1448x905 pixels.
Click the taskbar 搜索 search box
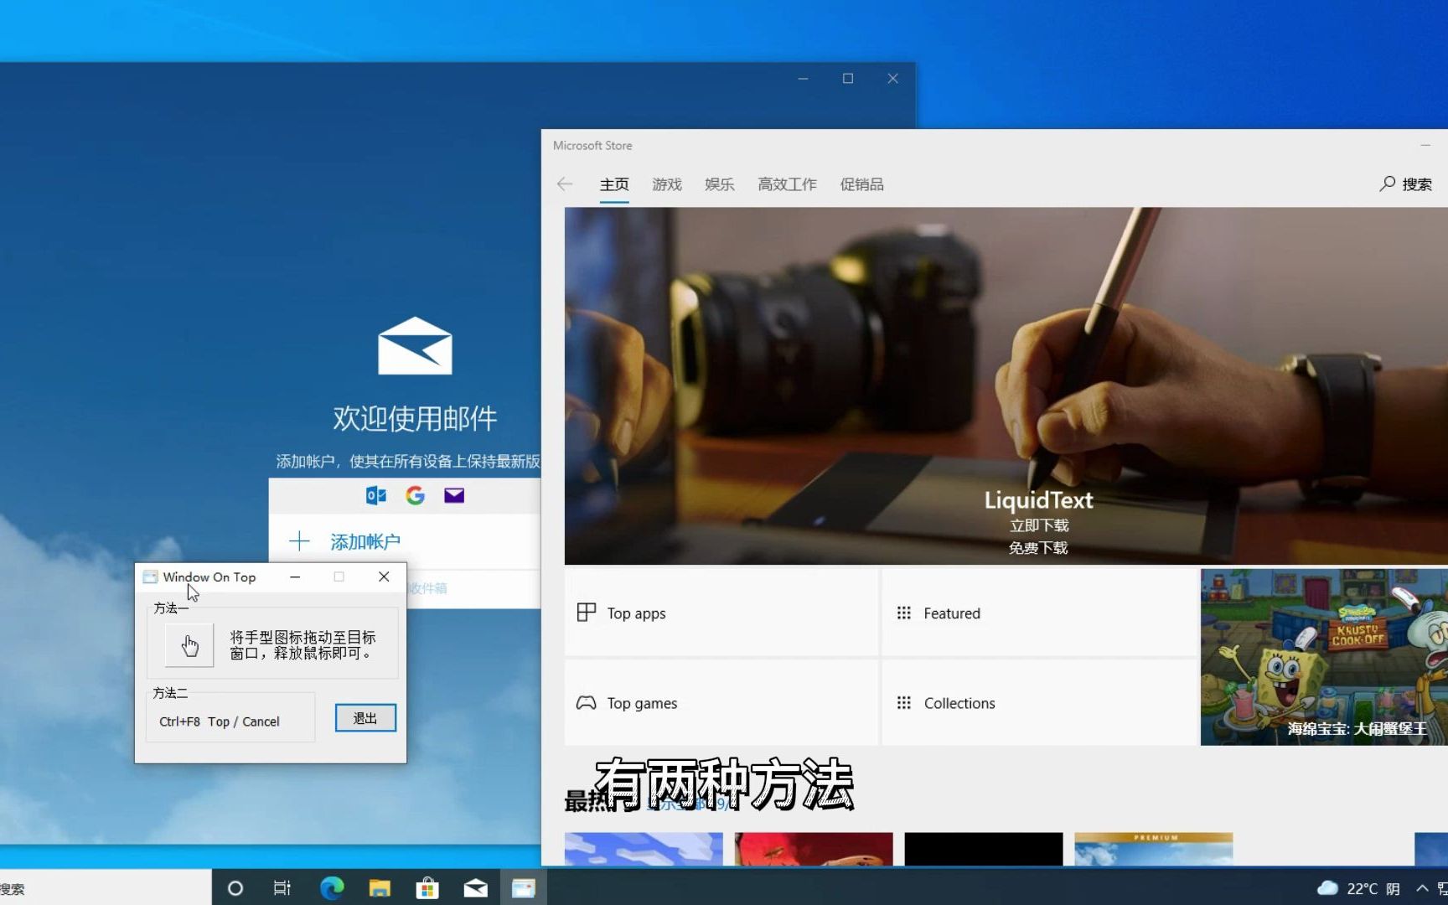pyautogui.click(x=105, y=888)
